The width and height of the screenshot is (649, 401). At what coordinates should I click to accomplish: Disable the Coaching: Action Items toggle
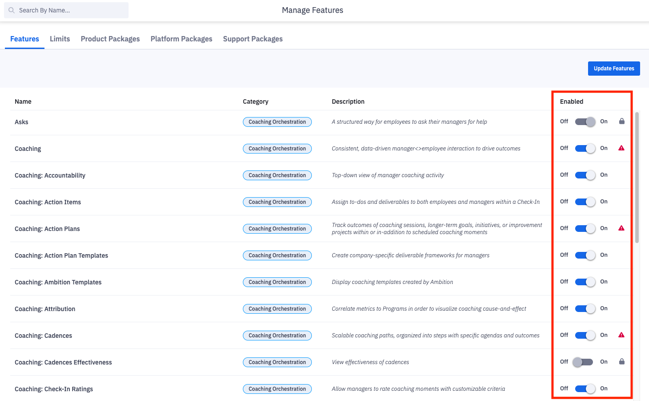coord(585,202)
